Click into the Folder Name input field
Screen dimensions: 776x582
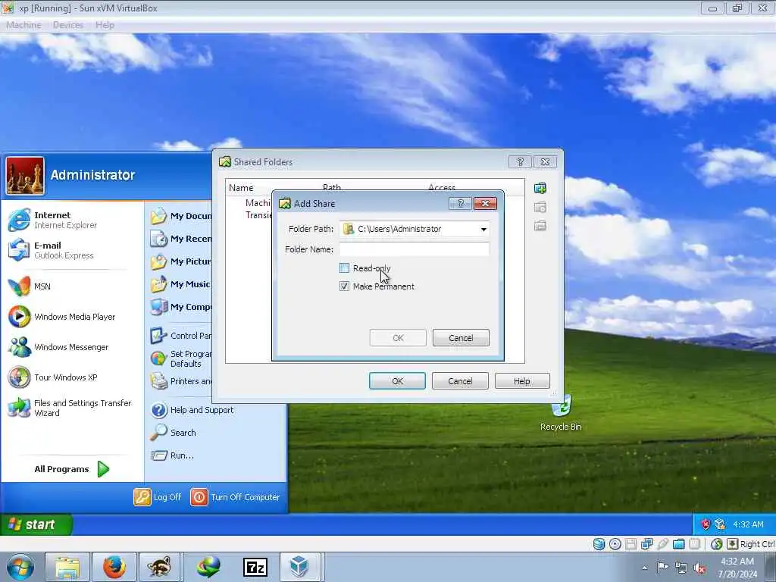tap(415, 249)
